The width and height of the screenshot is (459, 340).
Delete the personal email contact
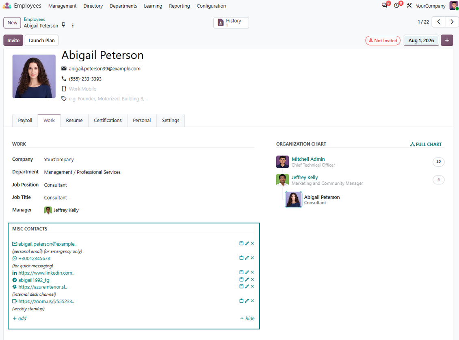(x=252, y=243)
